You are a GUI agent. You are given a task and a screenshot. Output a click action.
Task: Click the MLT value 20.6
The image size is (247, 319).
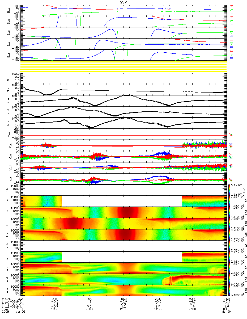tap(192, 299)
